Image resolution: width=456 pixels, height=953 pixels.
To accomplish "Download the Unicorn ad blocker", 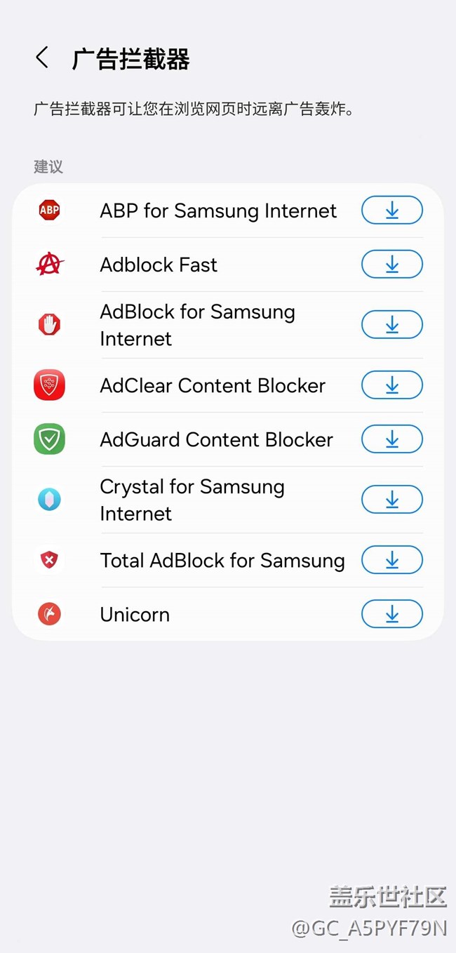I will 391,614.
